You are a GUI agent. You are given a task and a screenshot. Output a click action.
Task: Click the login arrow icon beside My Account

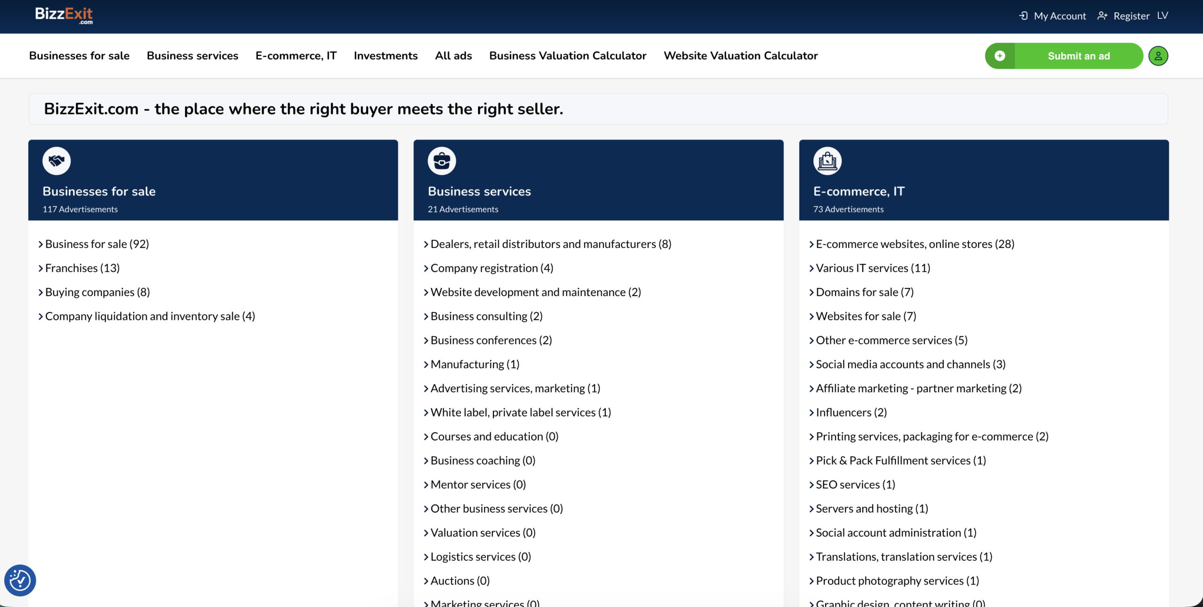pos(1023,16)
